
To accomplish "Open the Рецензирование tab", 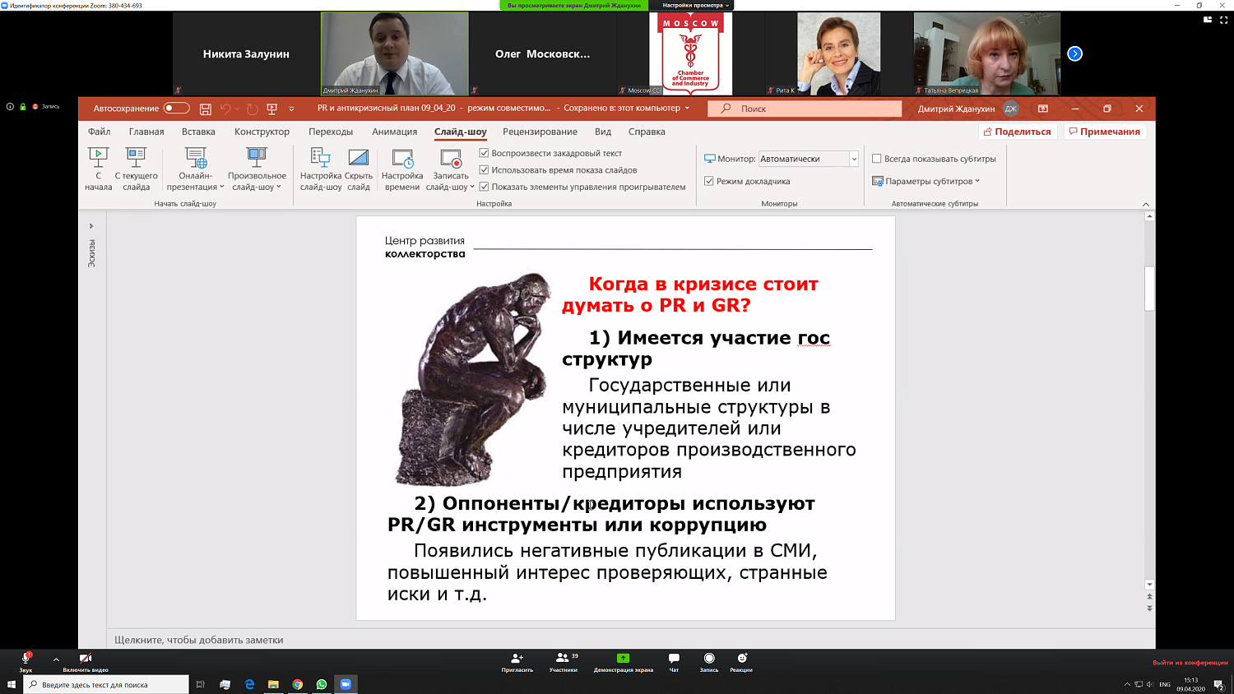I will [x=540, y=132].
